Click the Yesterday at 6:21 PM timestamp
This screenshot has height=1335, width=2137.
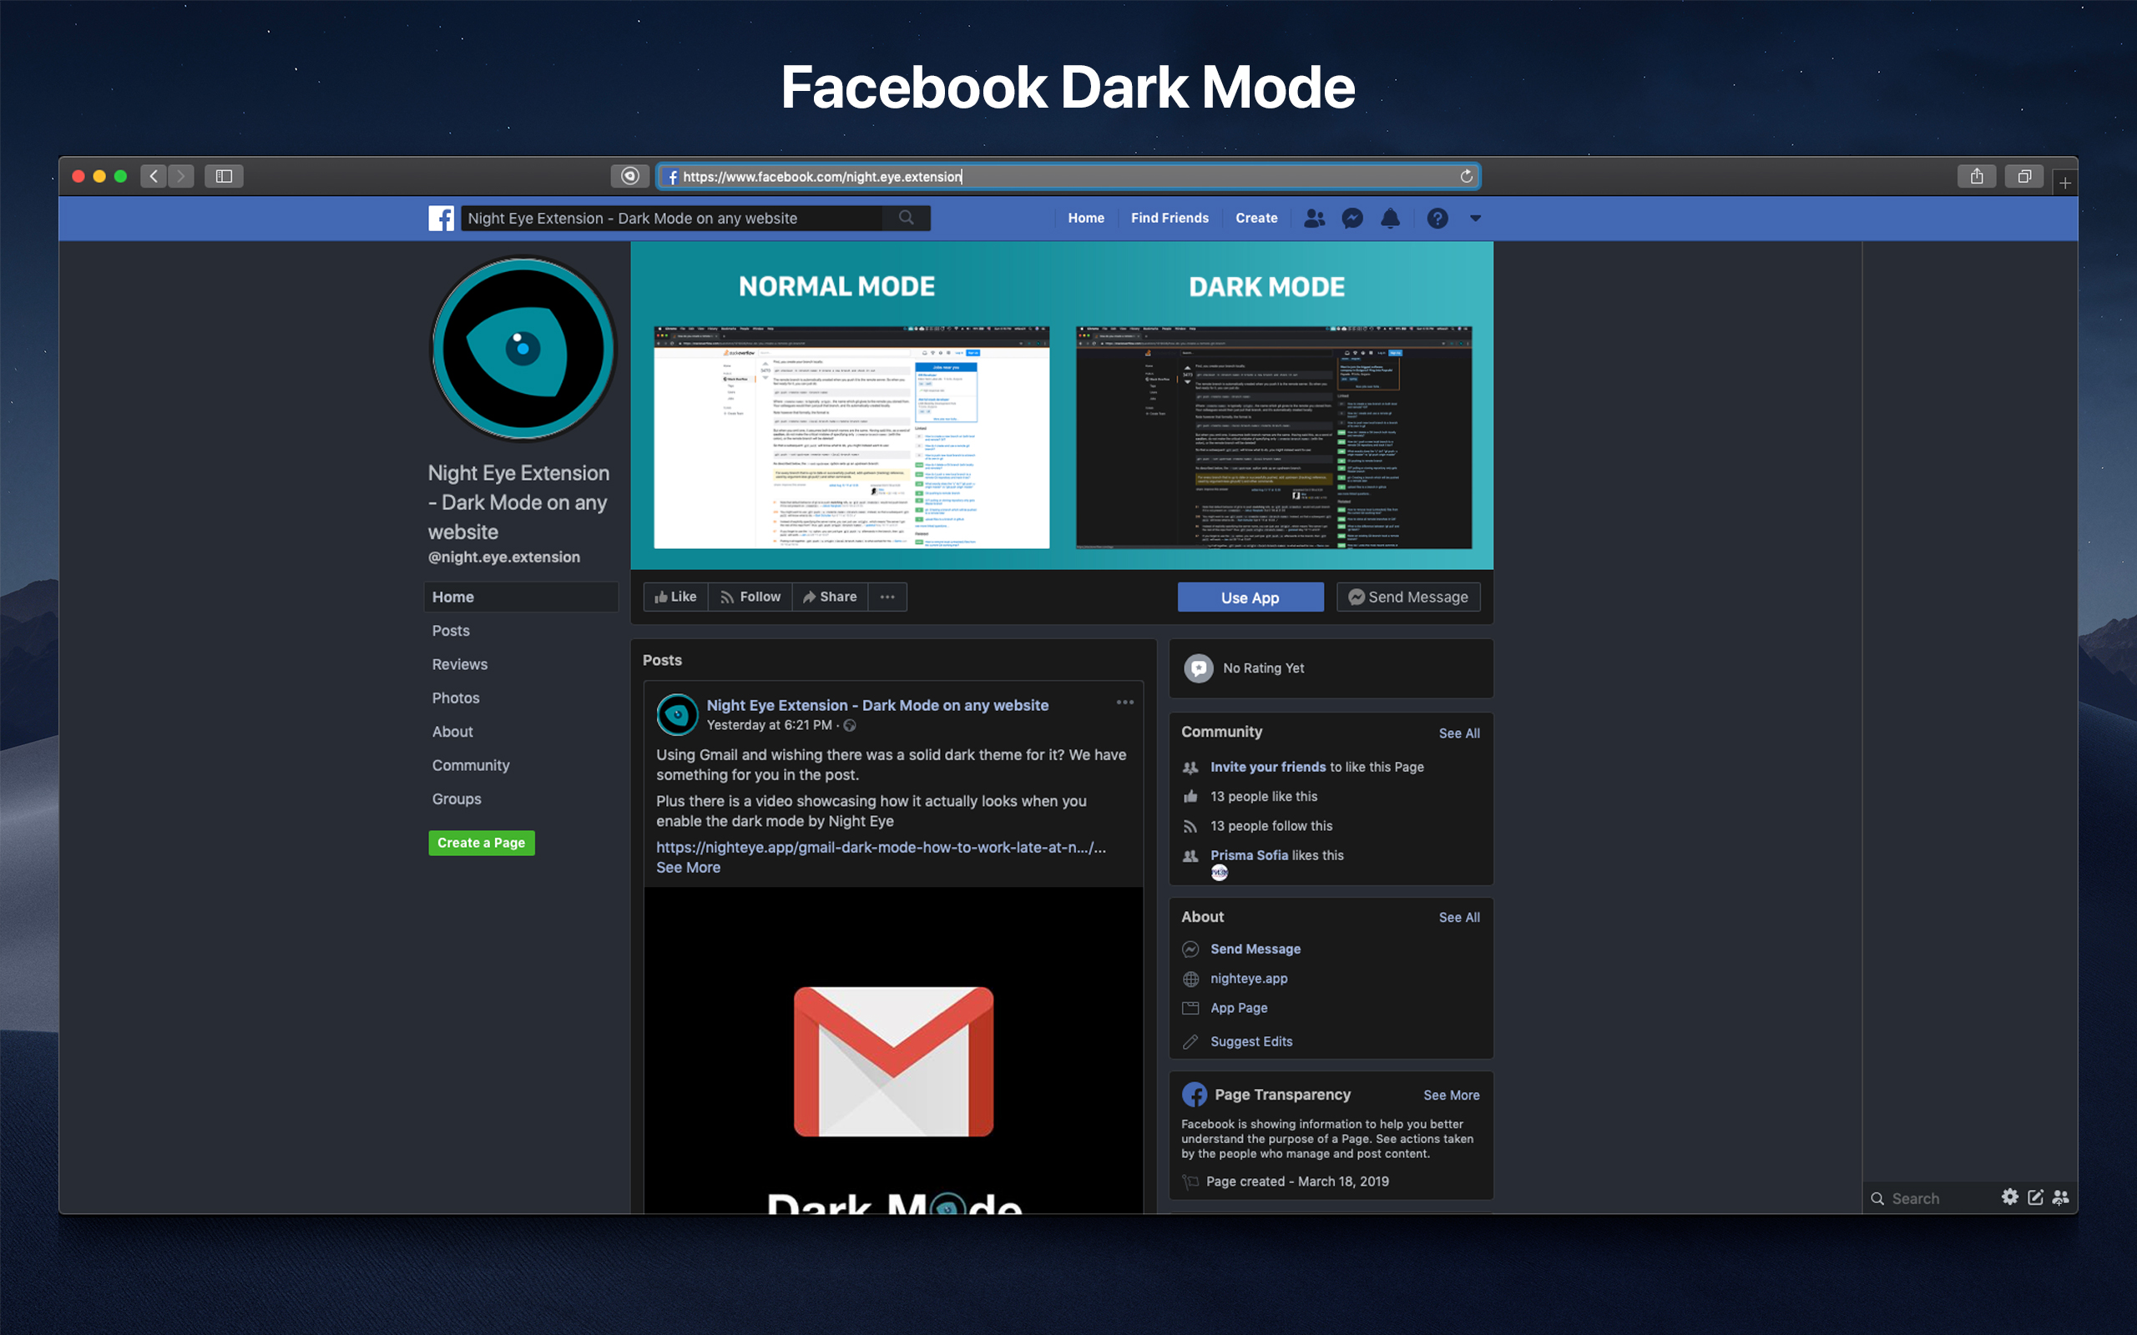(x=769, y=725)
